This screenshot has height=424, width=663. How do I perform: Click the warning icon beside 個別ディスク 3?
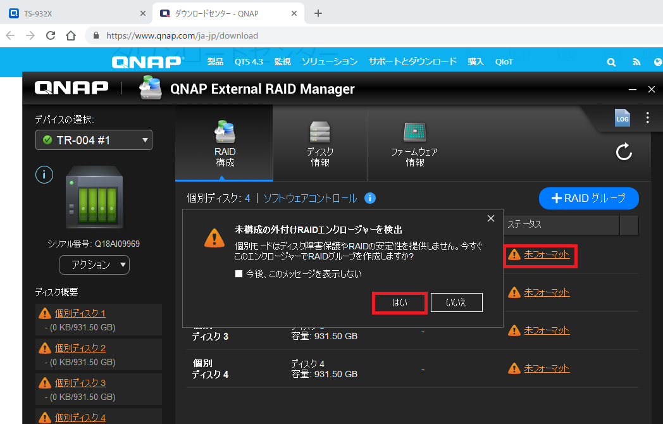point(45,383)
